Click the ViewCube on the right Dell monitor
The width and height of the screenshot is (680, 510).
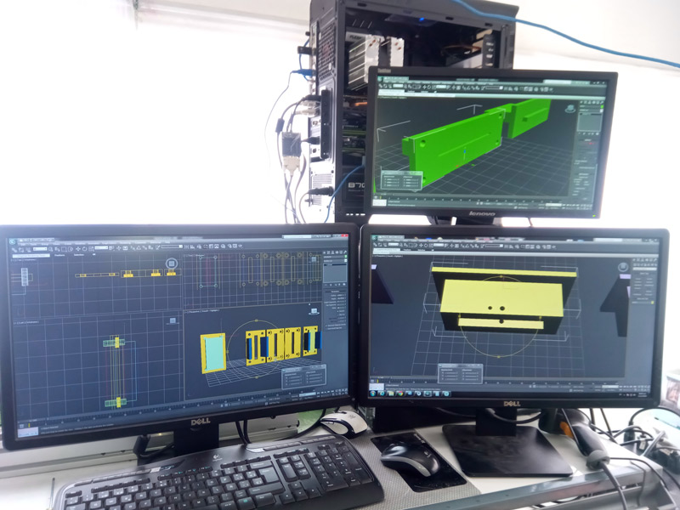(x=624, y=269)
